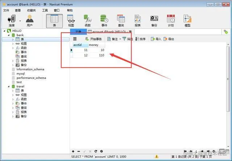232x161 pixels.
Task: Open the 函数 functions toolbar icon
Action: [x=88, y=21]
